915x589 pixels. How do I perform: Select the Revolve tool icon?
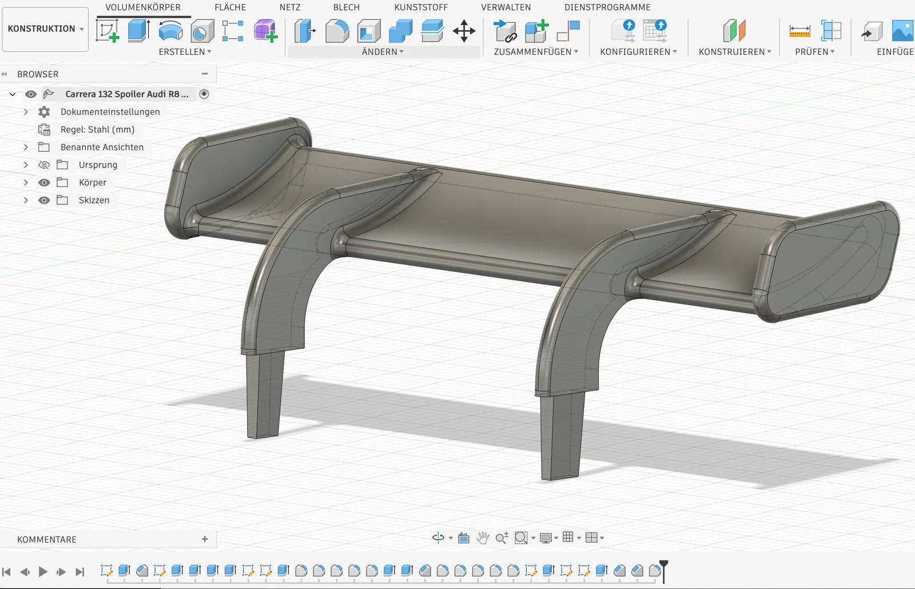[x=170, y=31]
